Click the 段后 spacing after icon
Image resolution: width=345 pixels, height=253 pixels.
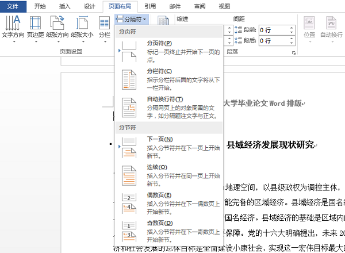pos(238,40)
